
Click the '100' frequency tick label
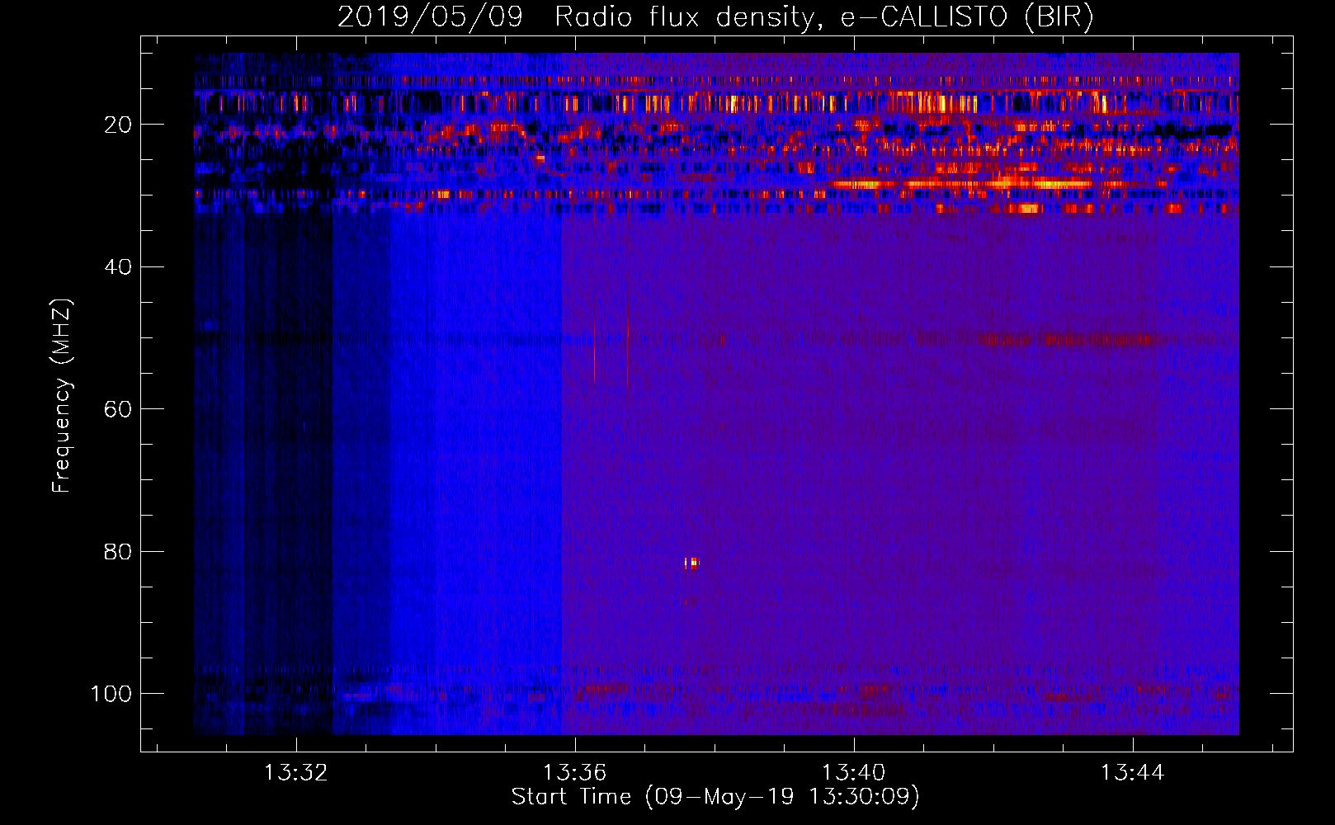pyautogui.click(x=111, y=693)
